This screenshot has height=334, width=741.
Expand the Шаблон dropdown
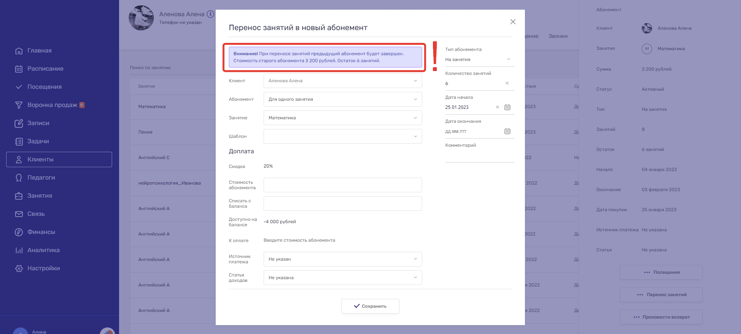coord(342,136)
